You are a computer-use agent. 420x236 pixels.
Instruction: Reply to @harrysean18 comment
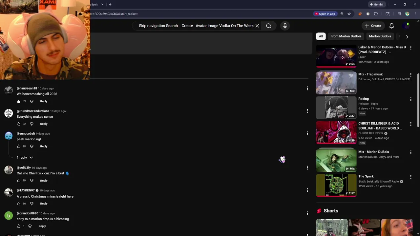tap(44, 101)
